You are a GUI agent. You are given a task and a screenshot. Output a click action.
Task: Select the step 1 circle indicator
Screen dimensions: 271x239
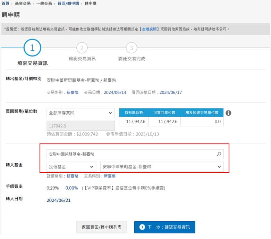click(32, 48)
